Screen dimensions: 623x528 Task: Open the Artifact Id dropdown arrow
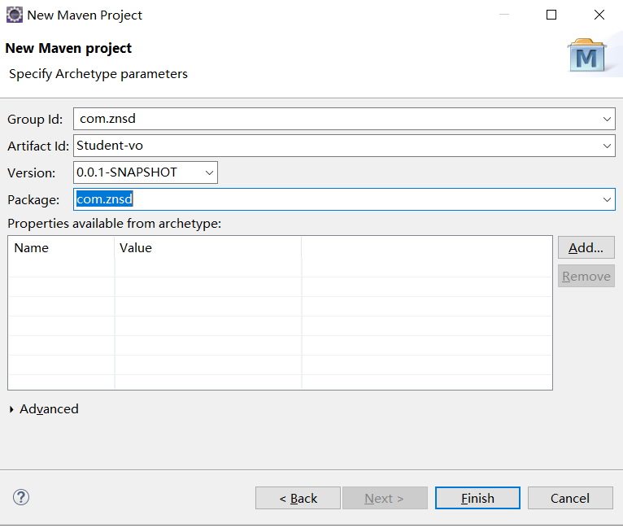[x=607, y=146]
